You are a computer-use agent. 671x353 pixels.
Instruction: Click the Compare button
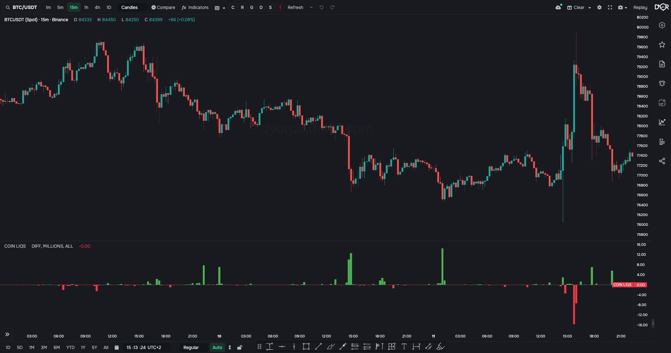[163, 7]
